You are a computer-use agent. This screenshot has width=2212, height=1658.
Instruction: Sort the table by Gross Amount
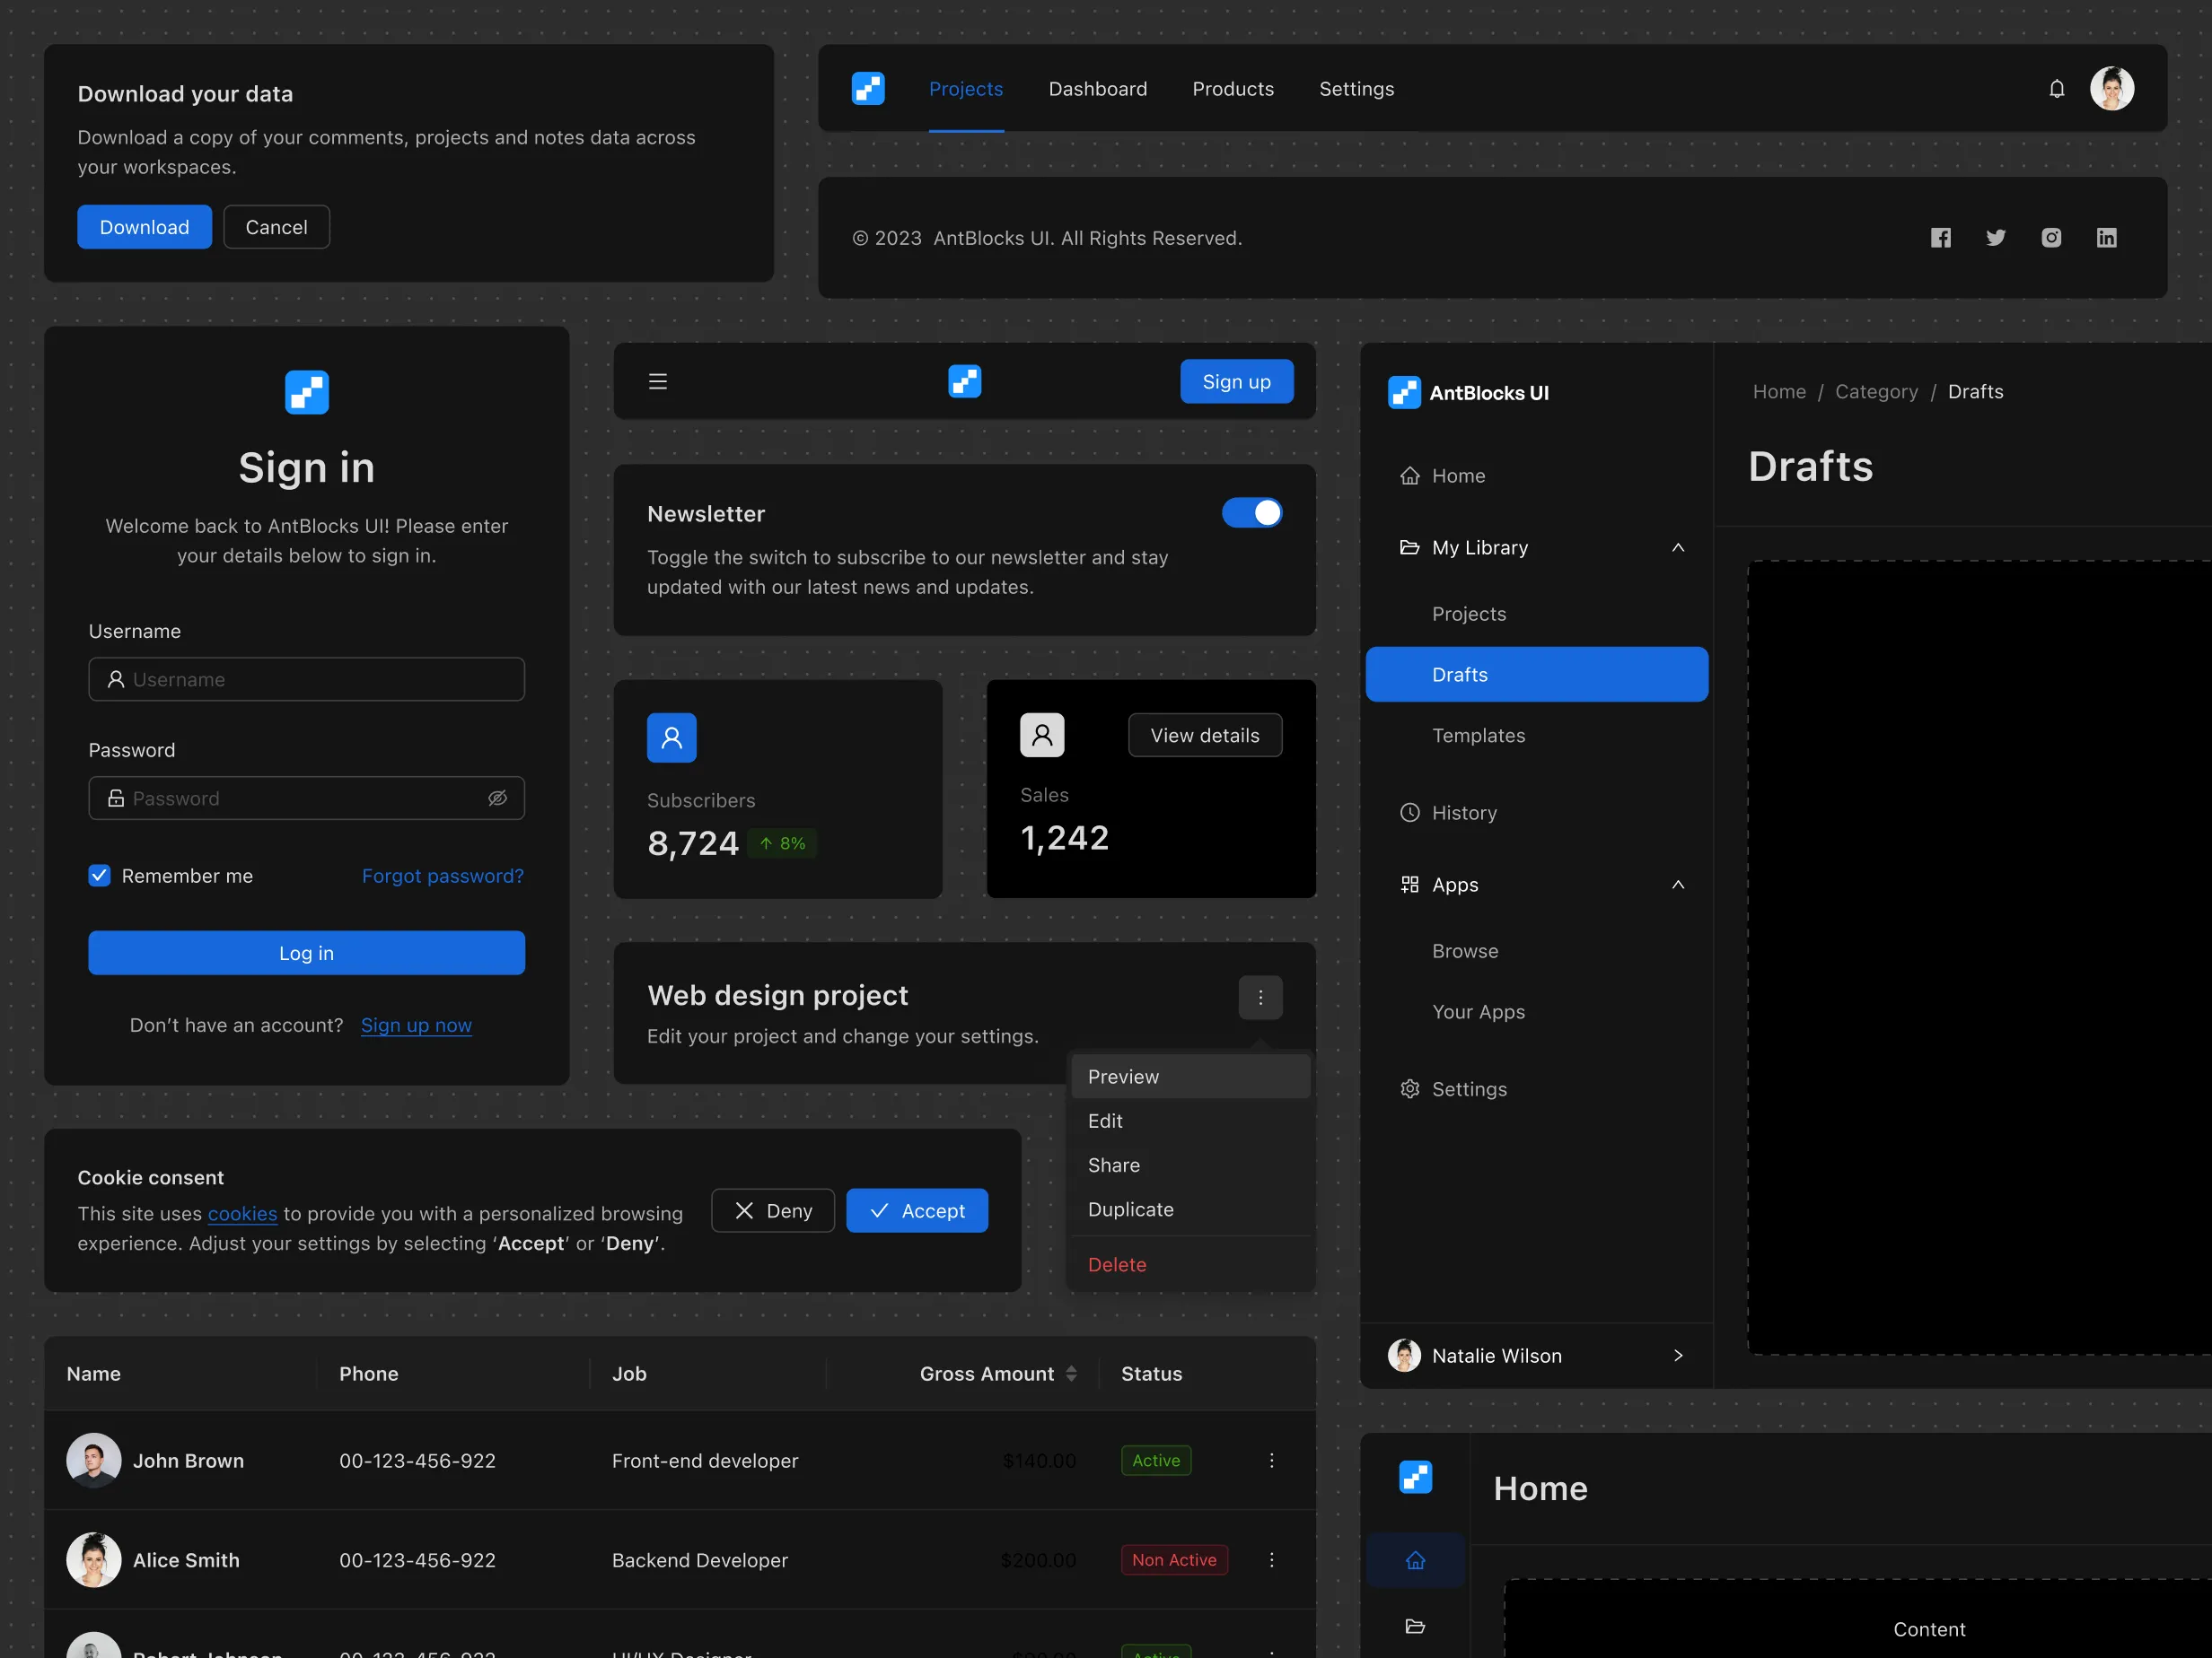pos(1073,1374)
